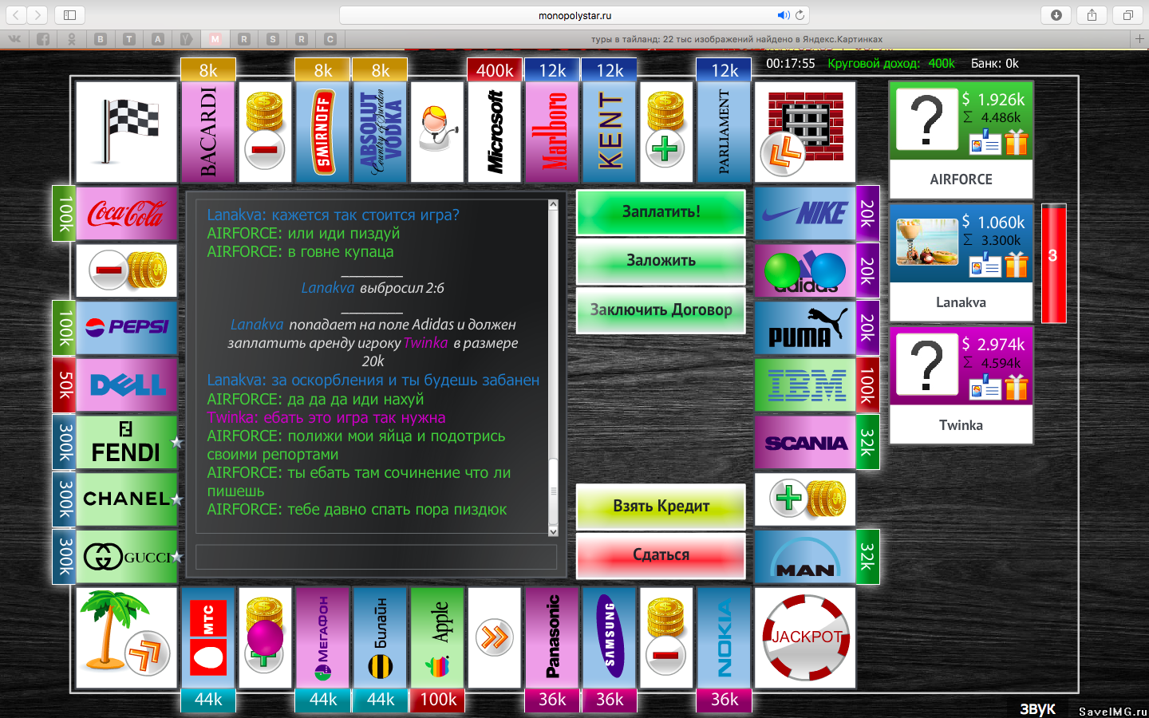Click the red turn timer bar
This screenshot has height=718, width=1149.
1054,263
